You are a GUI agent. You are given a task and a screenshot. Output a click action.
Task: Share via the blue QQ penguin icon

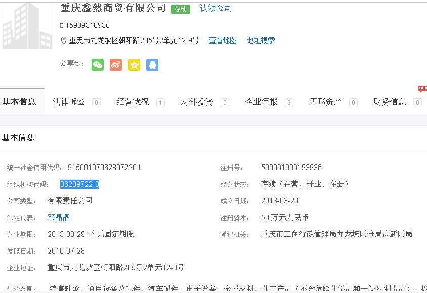coord(152,65)
